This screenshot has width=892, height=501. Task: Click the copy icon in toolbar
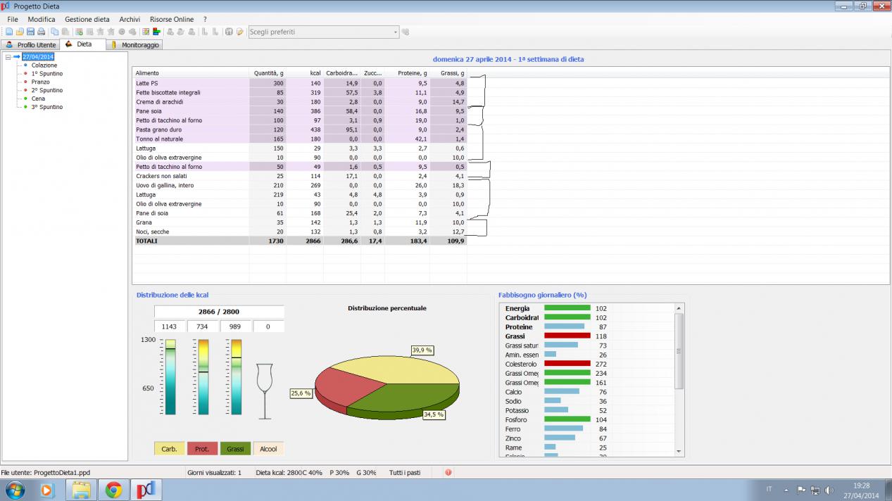[x=55, y=32]
